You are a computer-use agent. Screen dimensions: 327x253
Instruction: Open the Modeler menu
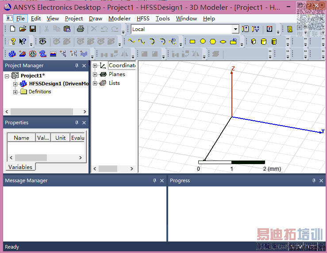click(119, 19)
